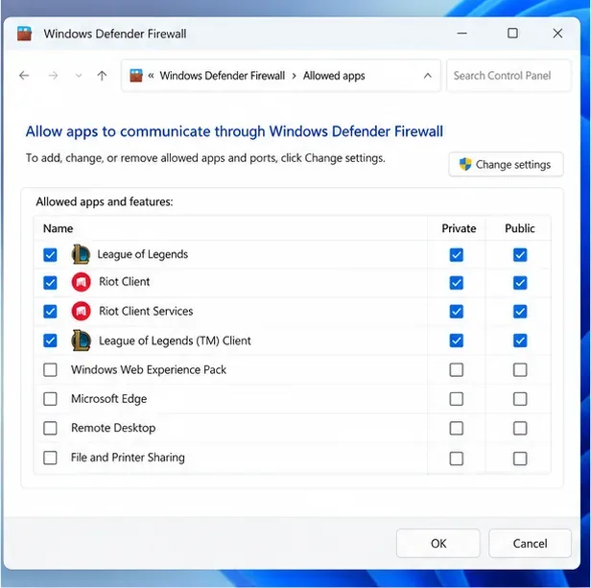Image resolution: width=591 pixels, height=588 pixels.
Task: Select the Riot Client row label
Action: coord(125,282)
